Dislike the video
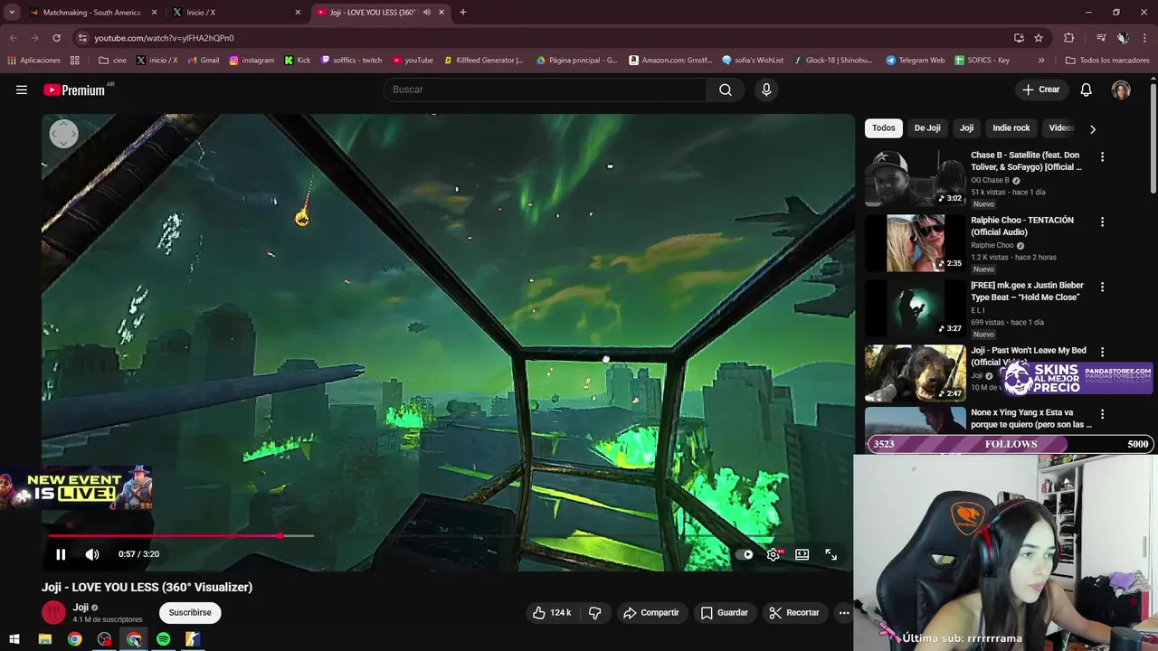This screenshot has height=651, width=1158. pos(594,612)
